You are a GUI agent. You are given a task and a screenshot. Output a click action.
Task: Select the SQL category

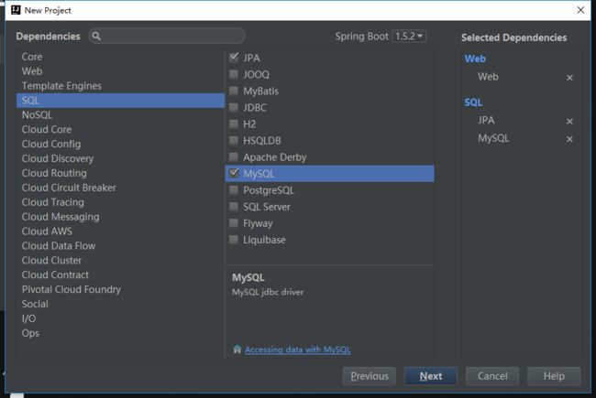point(120,101)
